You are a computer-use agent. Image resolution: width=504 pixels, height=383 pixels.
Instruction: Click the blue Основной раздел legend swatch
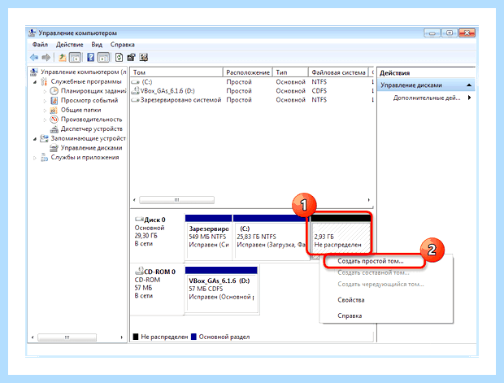[x=193, y=337]
